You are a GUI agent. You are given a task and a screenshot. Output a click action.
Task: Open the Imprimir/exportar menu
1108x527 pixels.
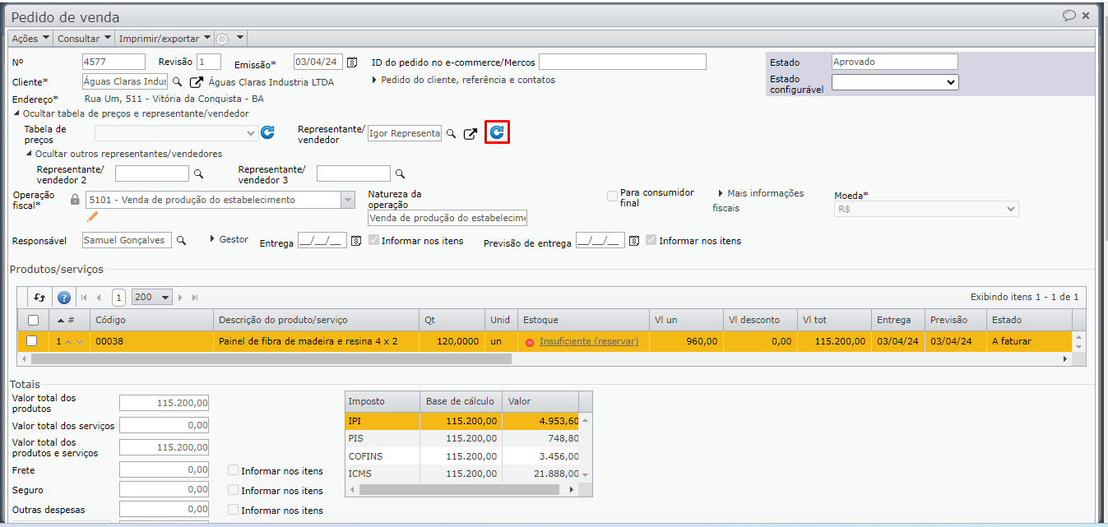(x=165, y=39)
